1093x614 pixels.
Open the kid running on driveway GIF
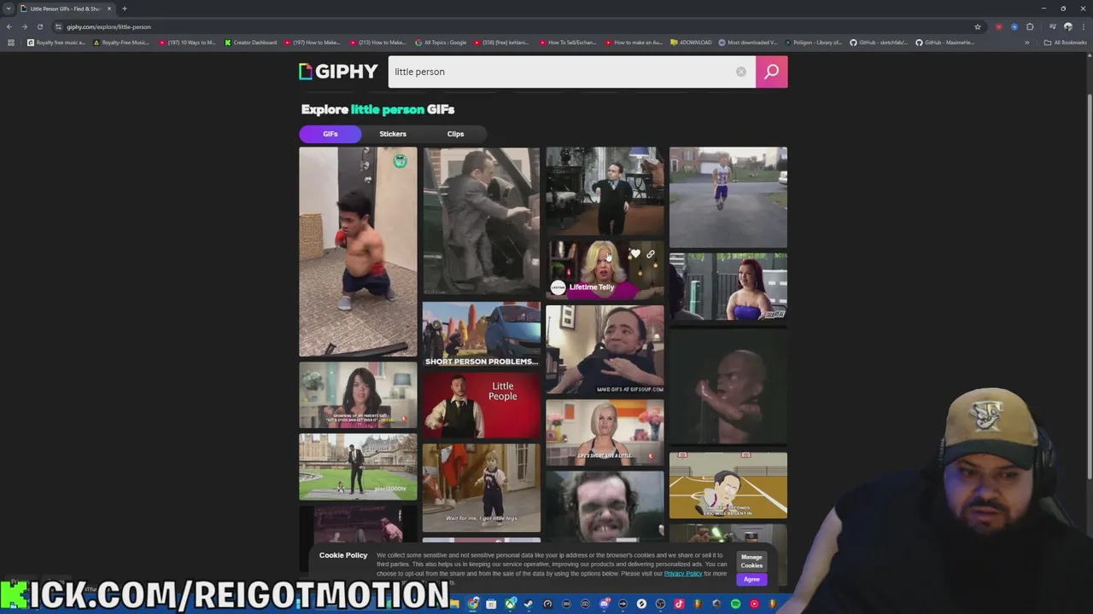(728, 197)
